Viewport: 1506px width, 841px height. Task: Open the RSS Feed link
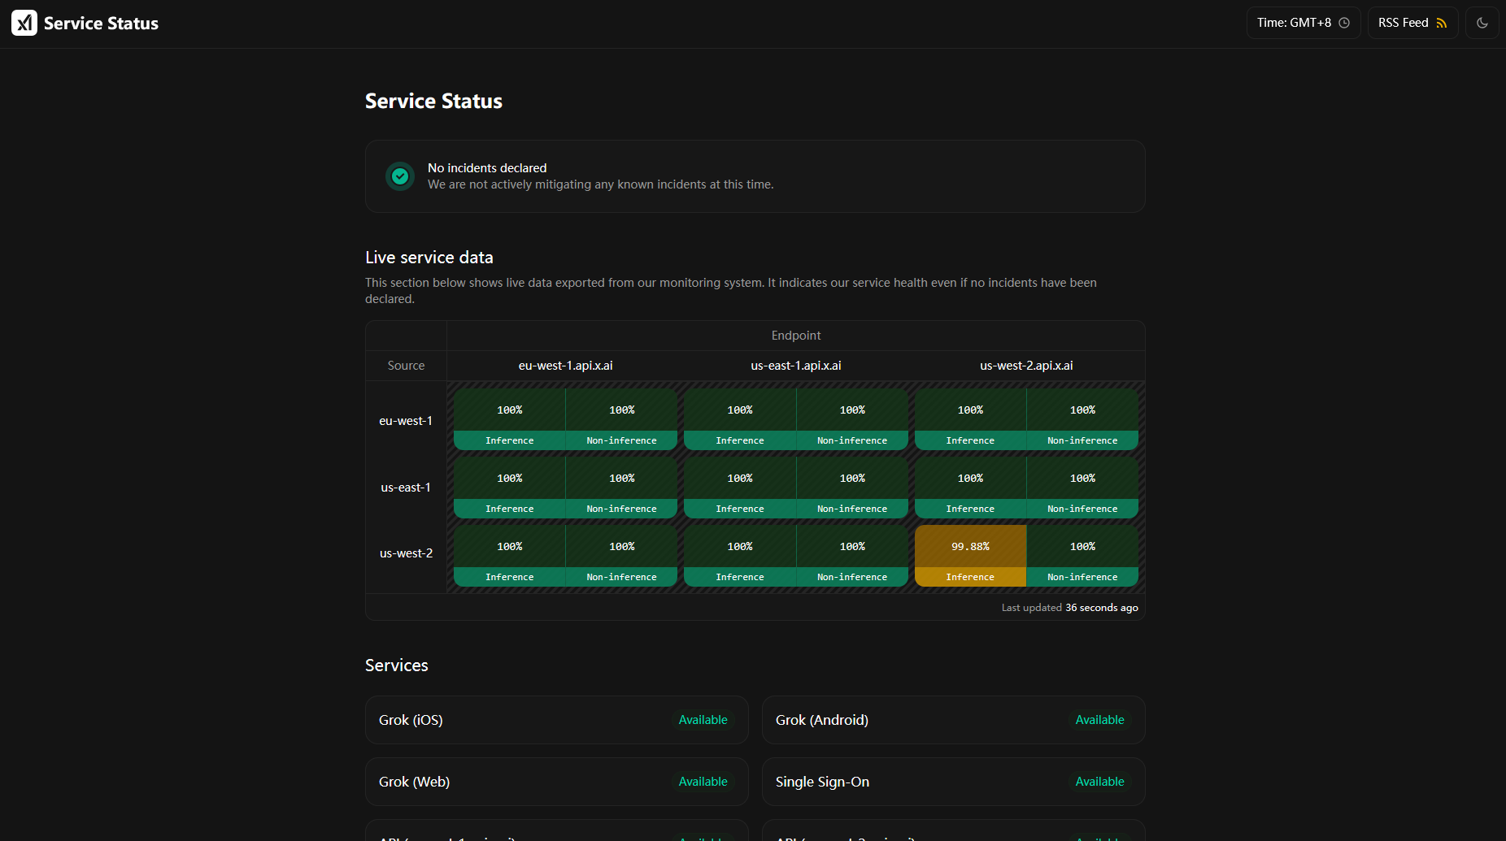tap(1412, 23)
